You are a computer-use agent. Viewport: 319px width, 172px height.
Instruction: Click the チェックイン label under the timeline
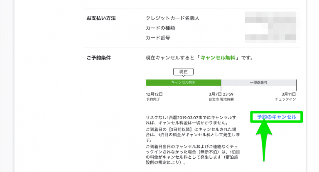coord(286,100)
